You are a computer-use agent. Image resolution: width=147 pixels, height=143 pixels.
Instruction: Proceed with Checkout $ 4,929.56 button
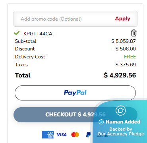point(75,115)
